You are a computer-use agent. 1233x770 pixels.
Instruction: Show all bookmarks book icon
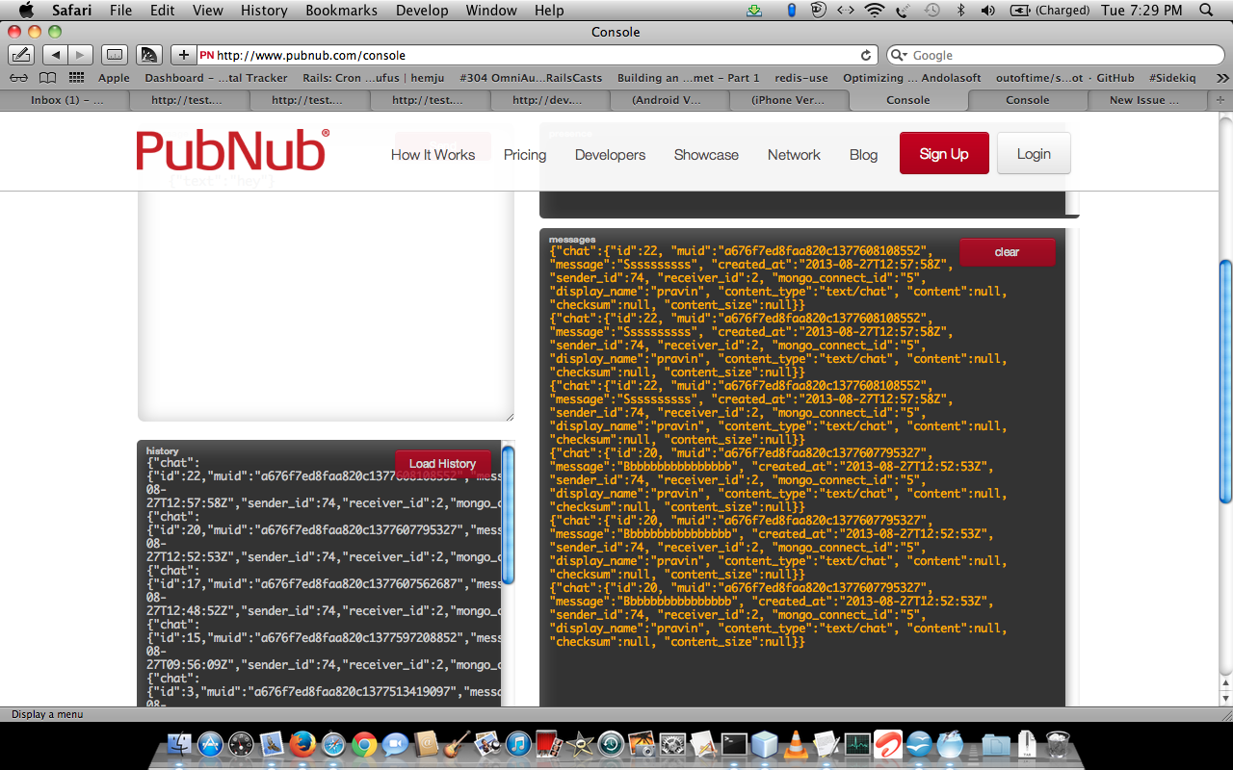point(47,78)
